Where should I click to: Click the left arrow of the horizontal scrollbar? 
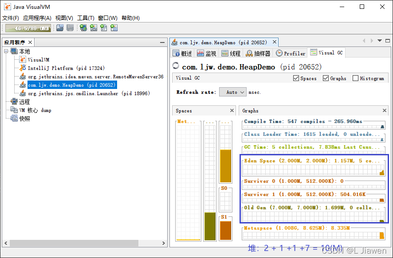6,243
